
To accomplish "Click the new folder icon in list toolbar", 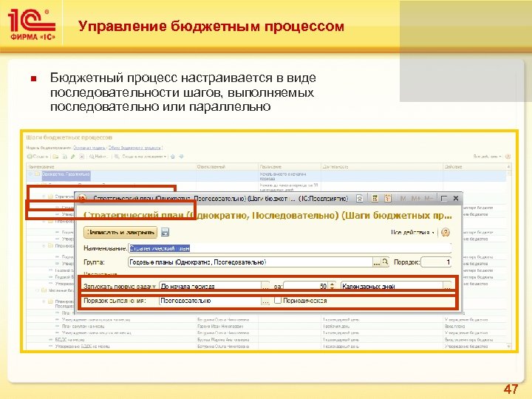I will [x=55, y=157].
